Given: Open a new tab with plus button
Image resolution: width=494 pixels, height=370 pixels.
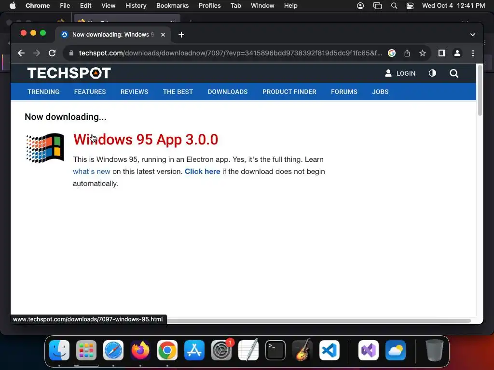Looking at the screenshot, I should 181,35.
